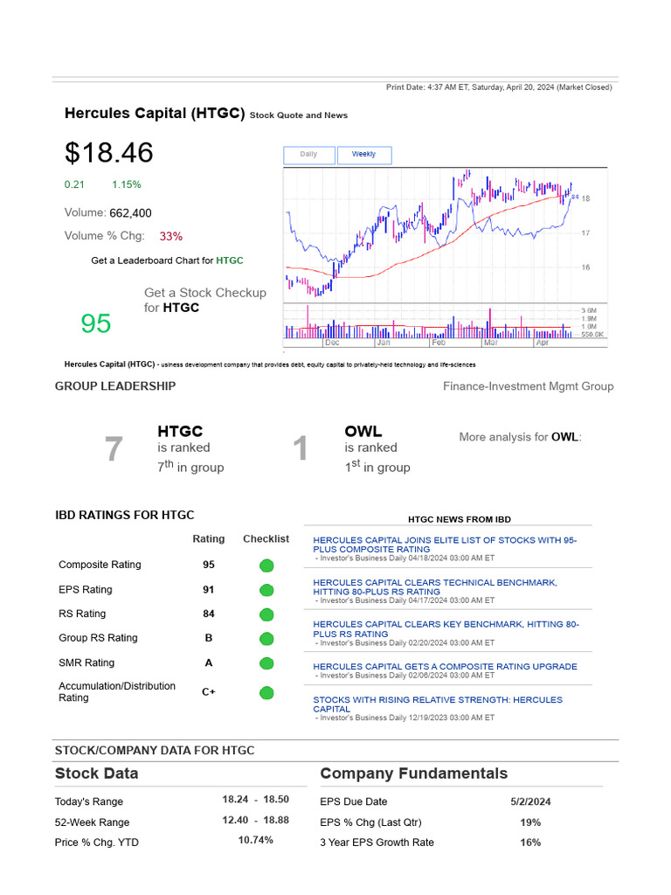Open the 'Joins Elite List' news headline
The height and width of the screenshot is (895, 671).
[444, 545]
